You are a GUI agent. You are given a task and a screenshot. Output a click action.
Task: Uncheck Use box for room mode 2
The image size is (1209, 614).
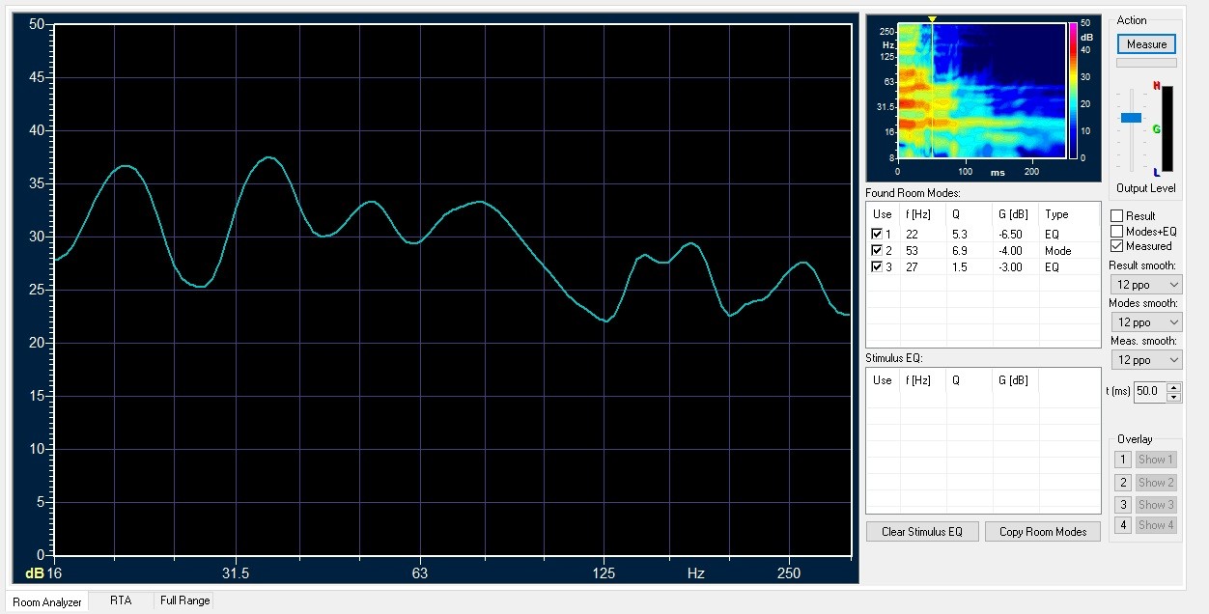(x=877, y=251)
